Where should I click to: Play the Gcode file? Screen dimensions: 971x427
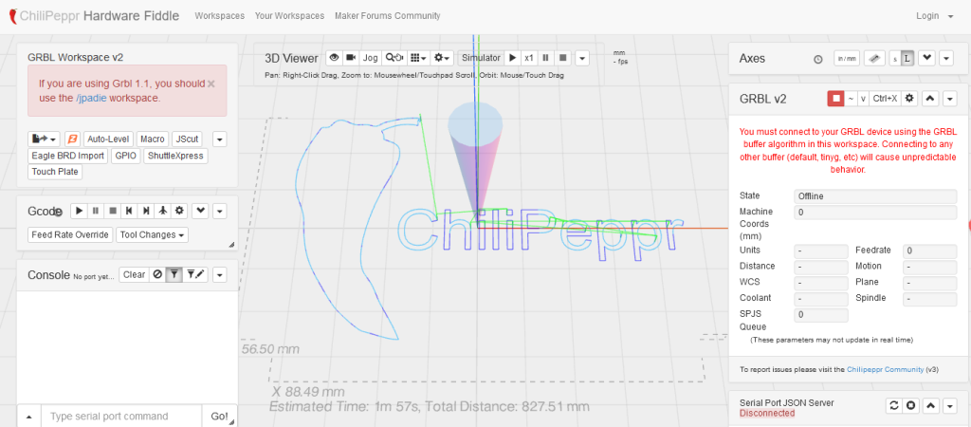click(x=80, y=211)
